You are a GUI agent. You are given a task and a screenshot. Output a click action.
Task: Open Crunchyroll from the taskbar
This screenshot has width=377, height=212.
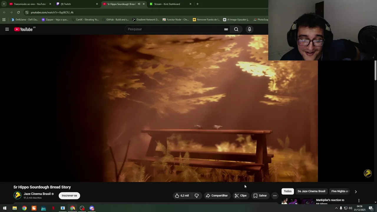tap(34, 208)
